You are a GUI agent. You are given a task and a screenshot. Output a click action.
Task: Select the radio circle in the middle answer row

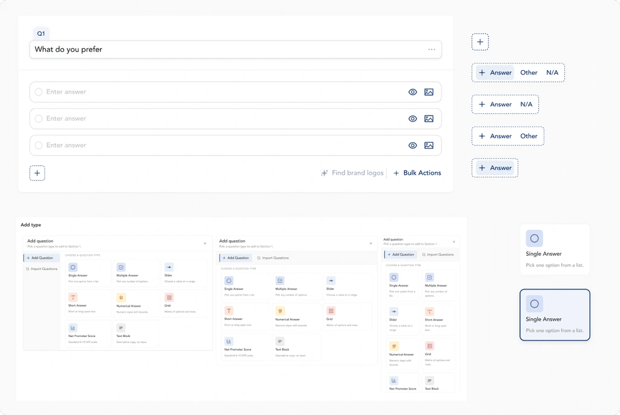(x=38, y=119)
